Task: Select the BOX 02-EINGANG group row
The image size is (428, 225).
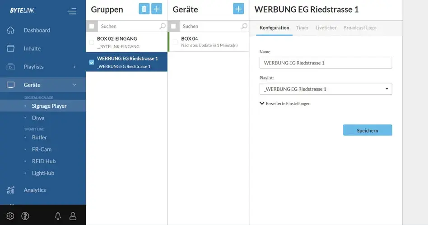Action: coord(127,42)
